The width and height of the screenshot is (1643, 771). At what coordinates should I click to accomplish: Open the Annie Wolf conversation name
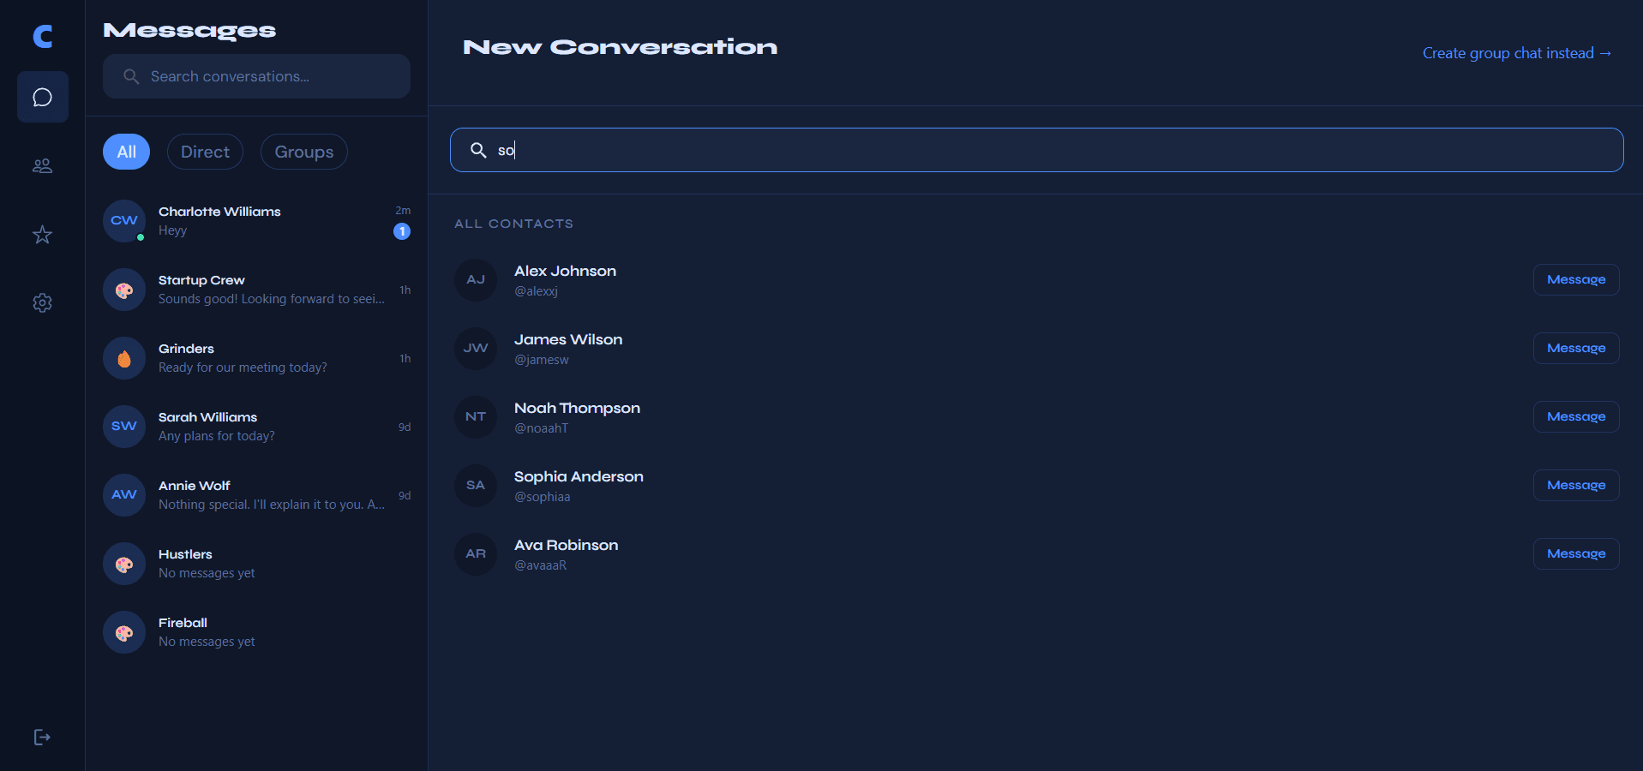pos(195,486)
